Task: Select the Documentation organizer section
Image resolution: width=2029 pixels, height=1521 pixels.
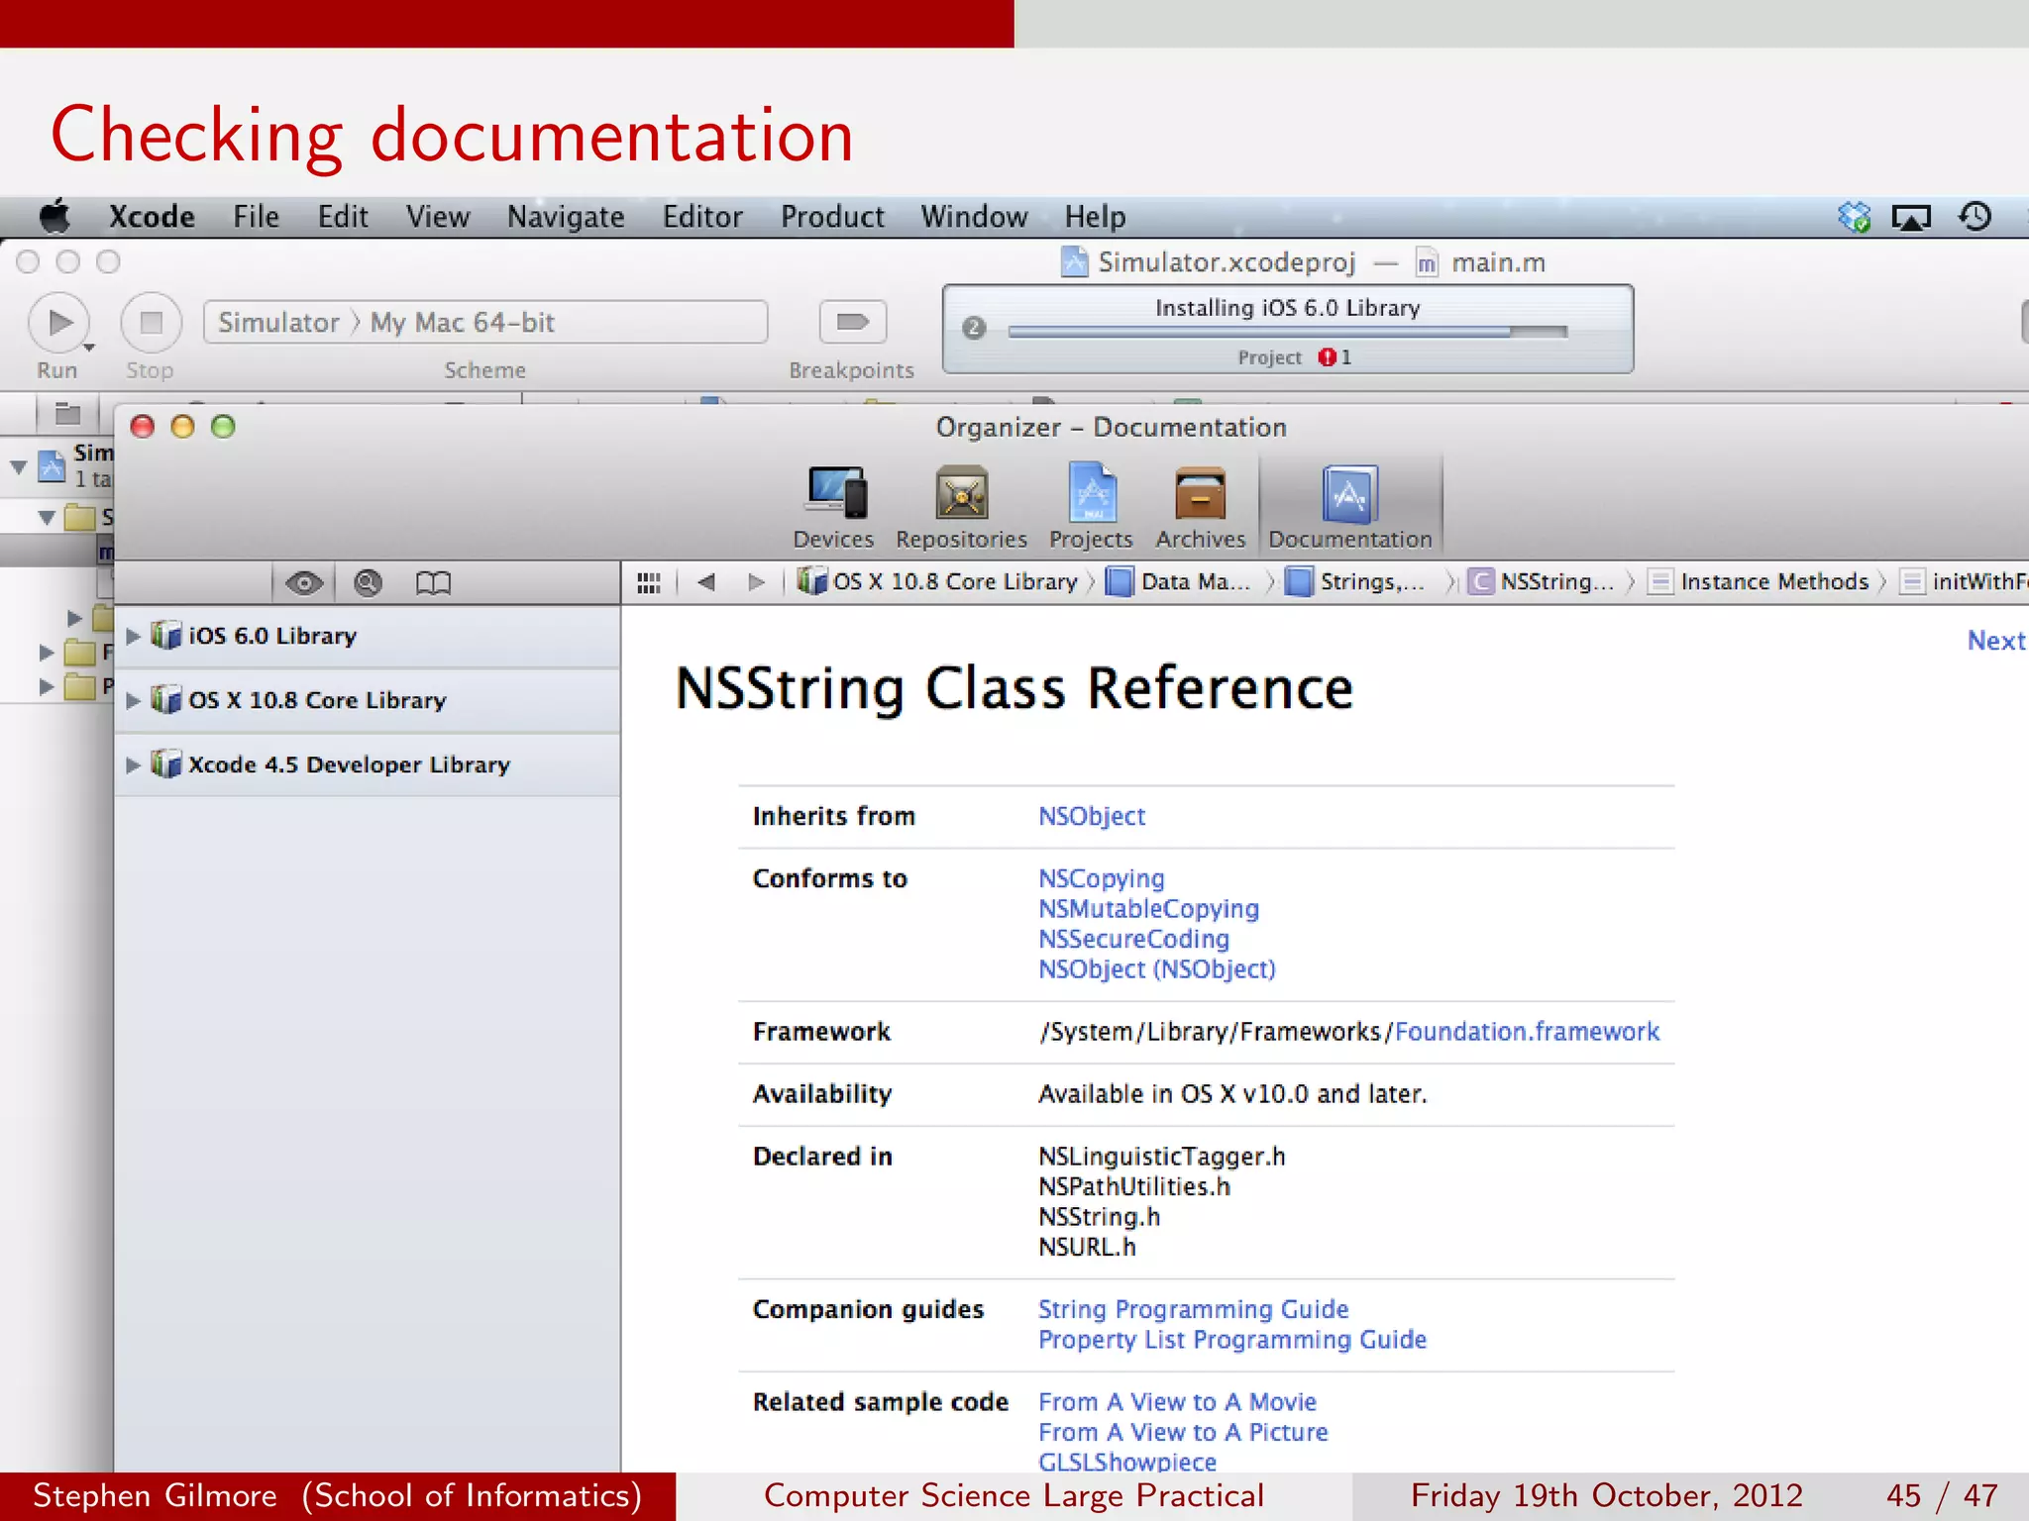Action: (1350, 507)
